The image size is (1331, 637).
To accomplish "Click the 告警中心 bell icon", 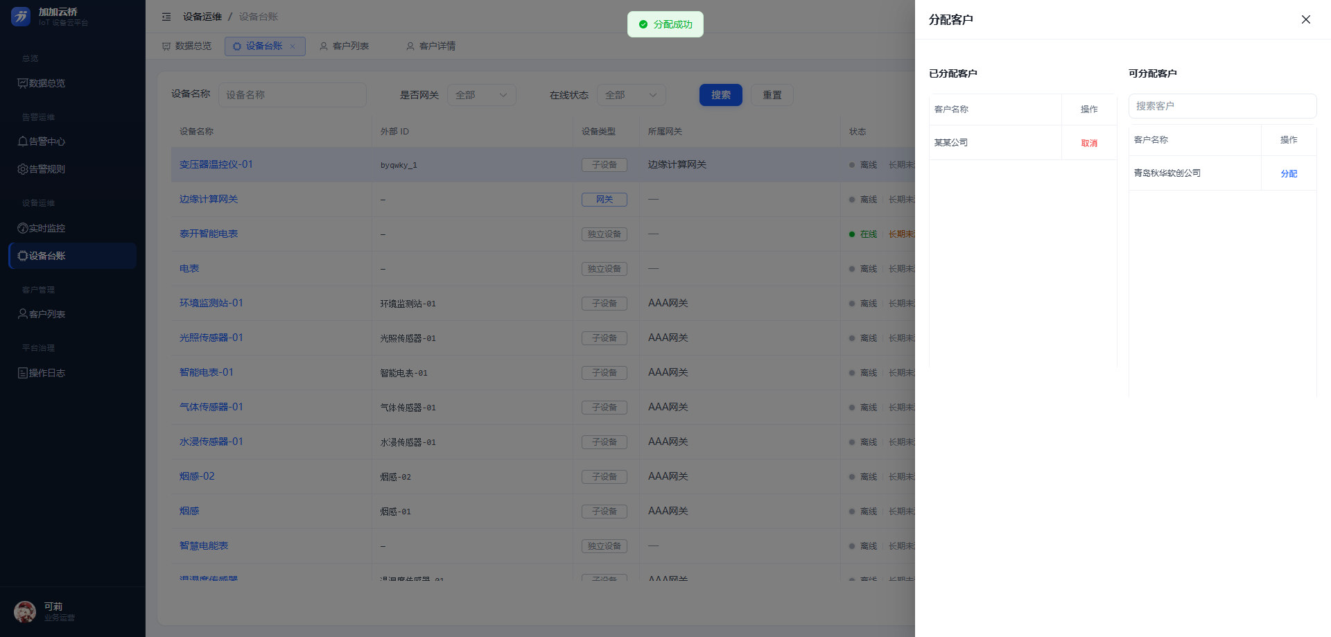I will [x=23, y=141].
